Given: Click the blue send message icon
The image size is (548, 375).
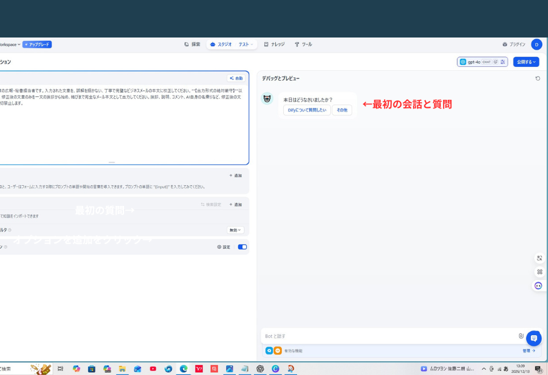Looking at the screenshot, I should (535, 337).
